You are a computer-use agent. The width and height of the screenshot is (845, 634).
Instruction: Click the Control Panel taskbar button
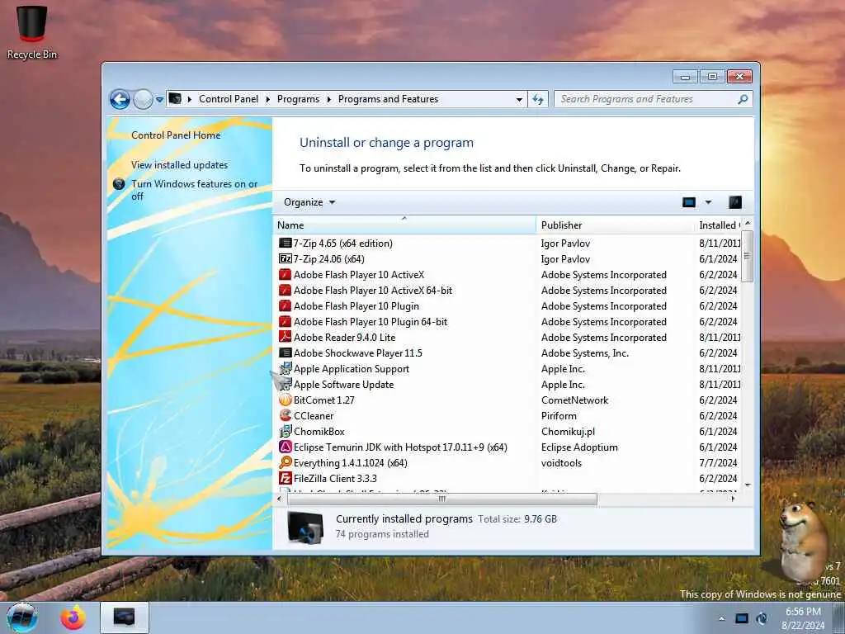coord(124,617)
